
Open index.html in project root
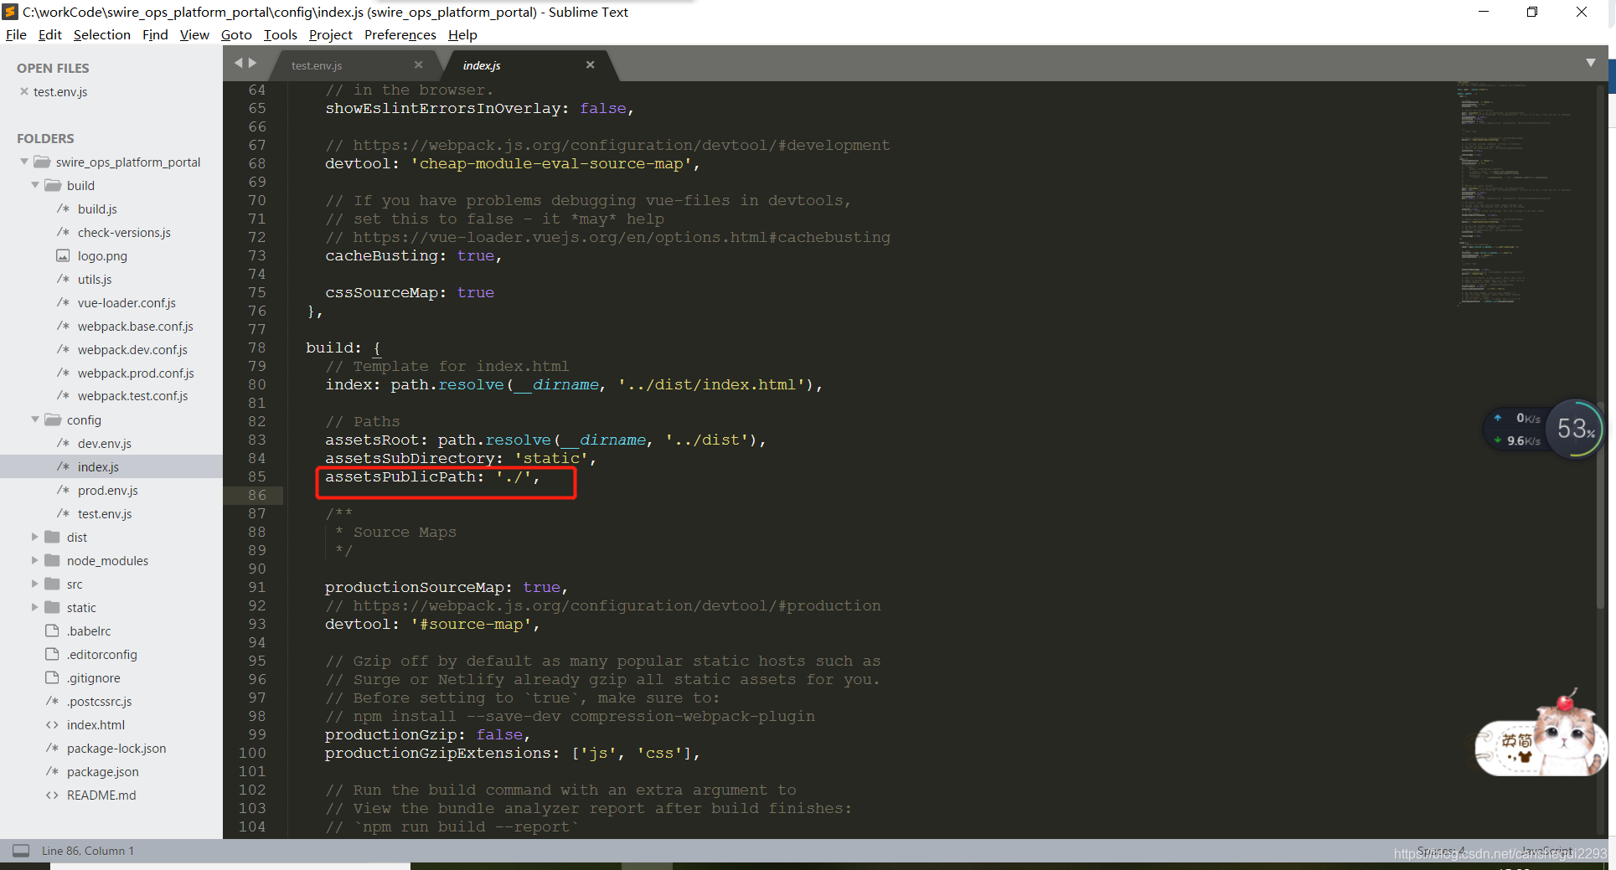click(x=96, y=724)
